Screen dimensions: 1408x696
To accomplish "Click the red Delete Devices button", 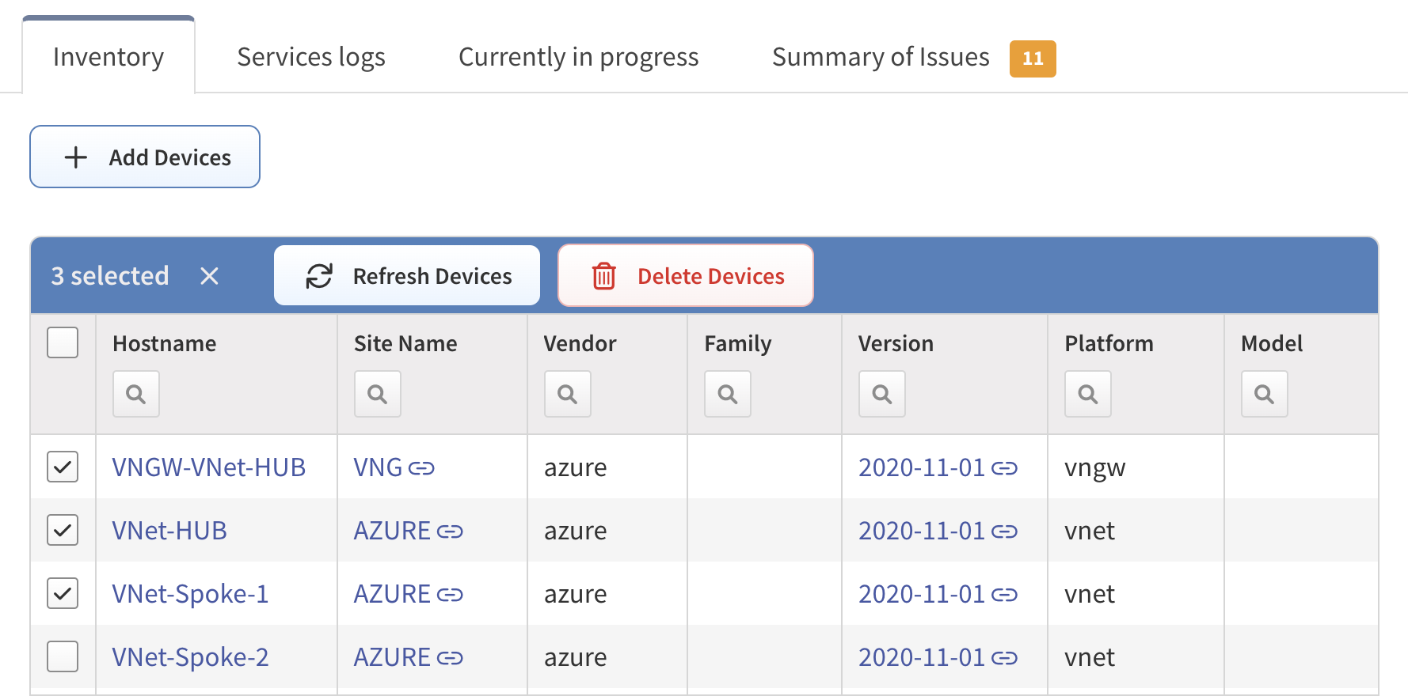I will 686,275.
